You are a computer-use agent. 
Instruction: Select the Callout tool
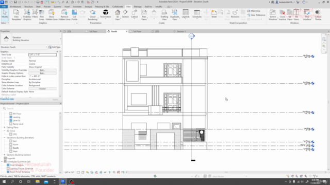click(x=134, y=14)
